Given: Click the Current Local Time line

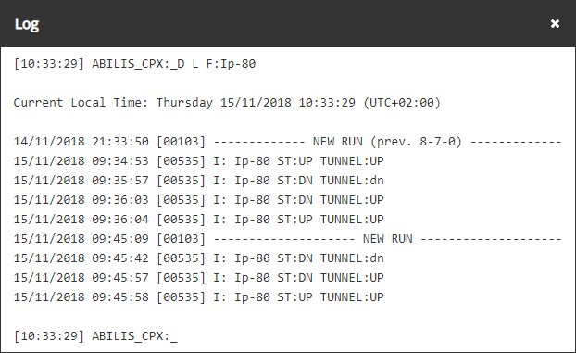Looking at the screenshot, I should pos(227,102).
